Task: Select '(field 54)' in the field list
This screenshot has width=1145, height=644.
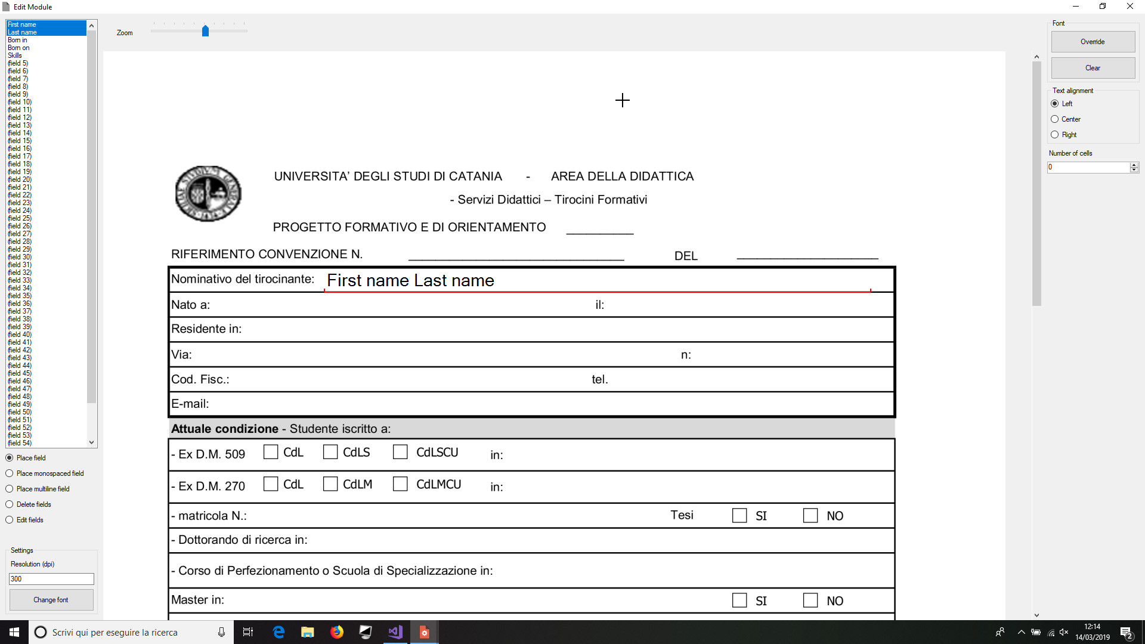Action: tap(46, 443)
